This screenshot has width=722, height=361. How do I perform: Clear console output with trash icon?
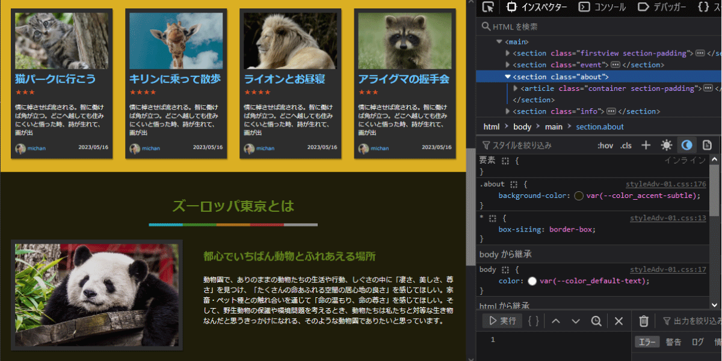pos(643,321)
